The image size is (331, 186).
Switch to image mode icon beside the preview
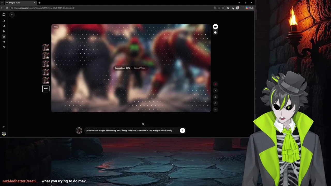[x=215, y=33]
